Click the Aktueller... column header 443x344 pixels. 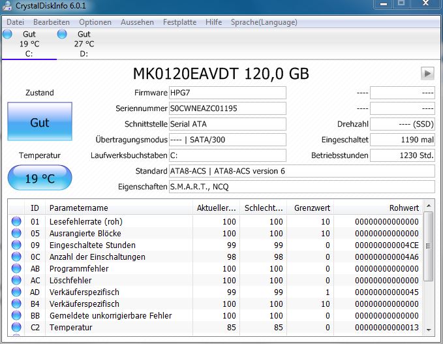[x=216, y=208]
